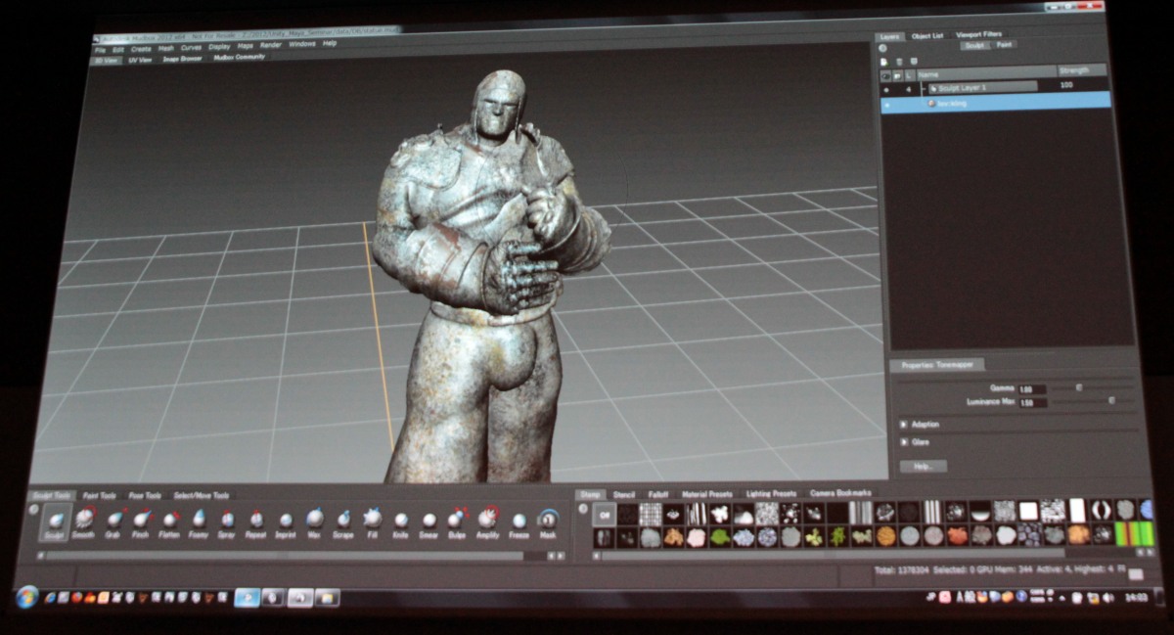Turn stamp Off in Stamp tray
Image resolution: width=1174 pixels, height=635 pixels.
[603, 514]
